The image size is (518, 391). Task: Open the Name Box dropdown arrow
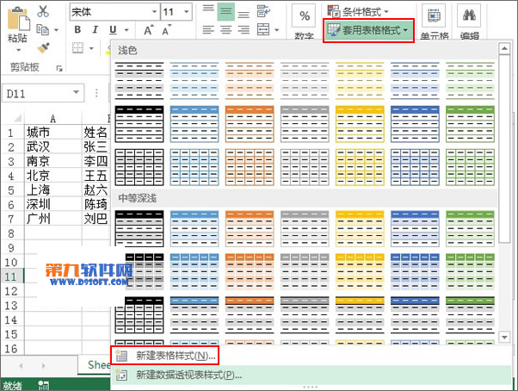pyautogui.click(x=77, y=92)
